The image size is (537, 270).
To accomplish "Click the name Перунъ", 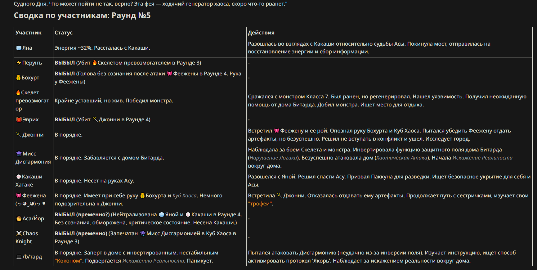I will (x=32, y=63).
